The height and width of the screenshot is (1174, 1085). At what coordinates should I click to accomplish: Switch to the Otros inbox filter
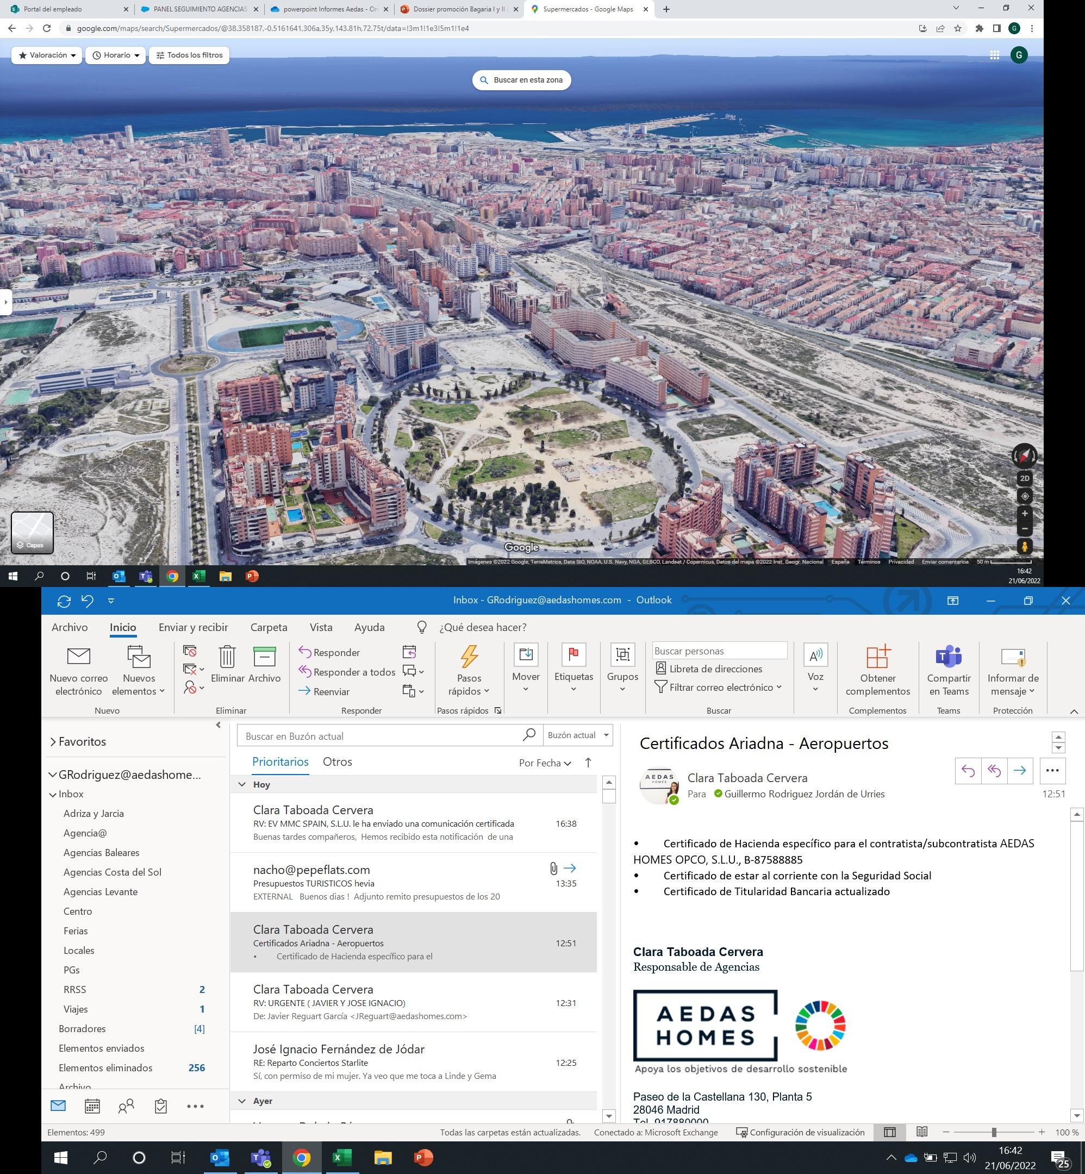pos(337,762)
